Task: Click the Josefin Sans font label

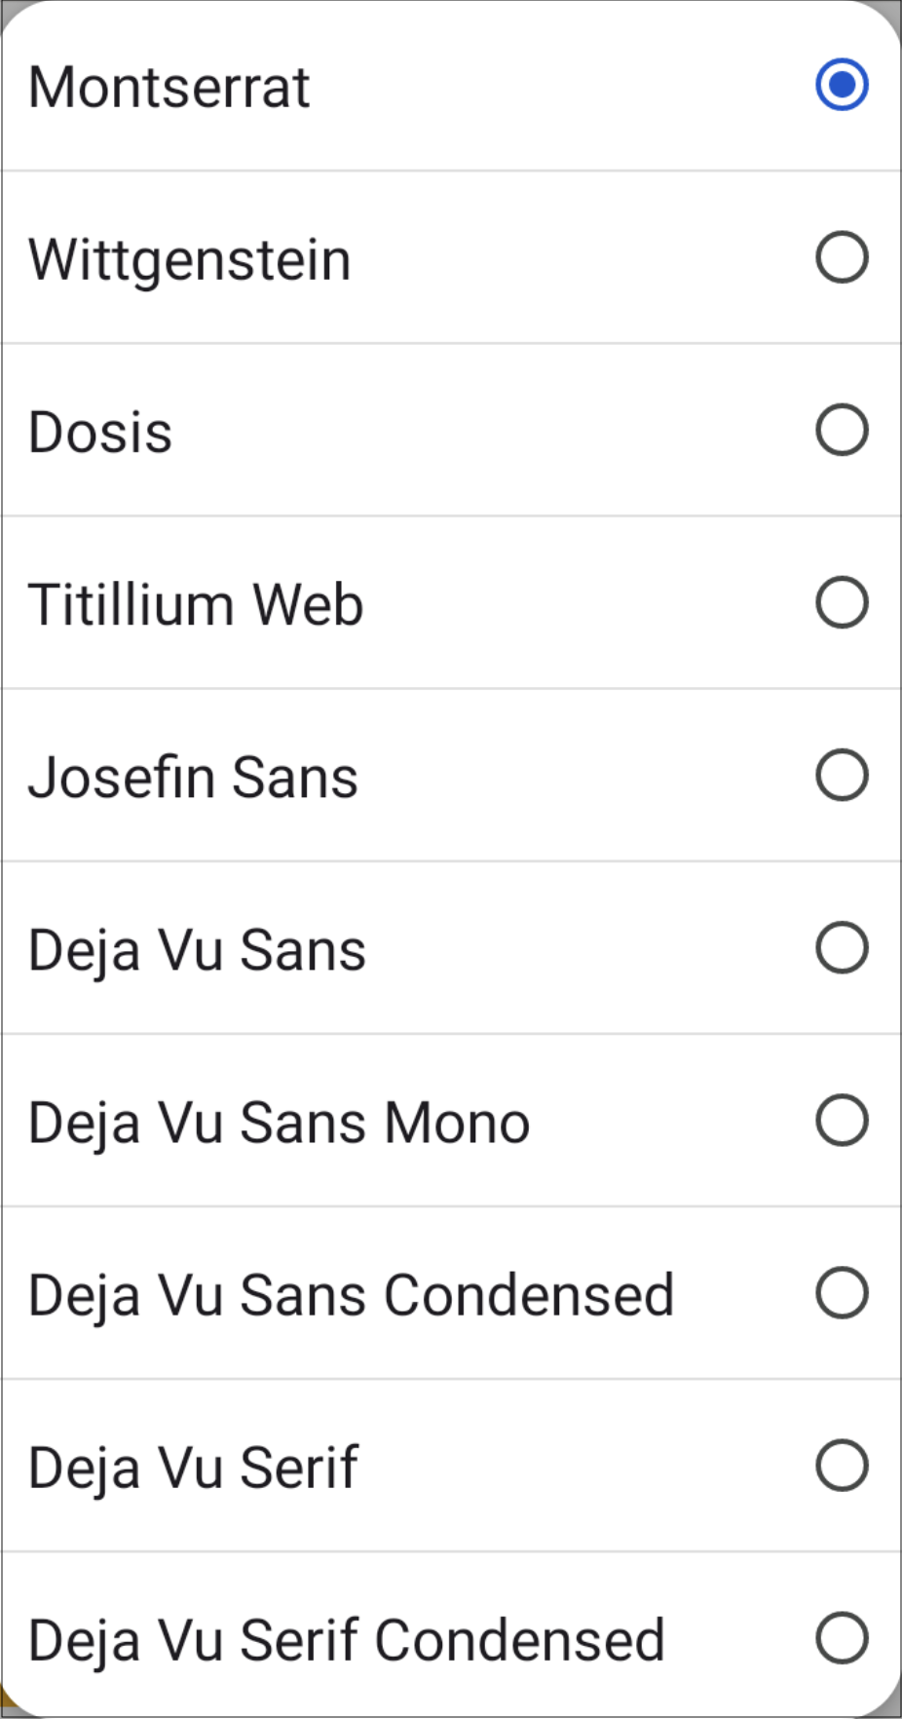Action: (x=193, y=778)
